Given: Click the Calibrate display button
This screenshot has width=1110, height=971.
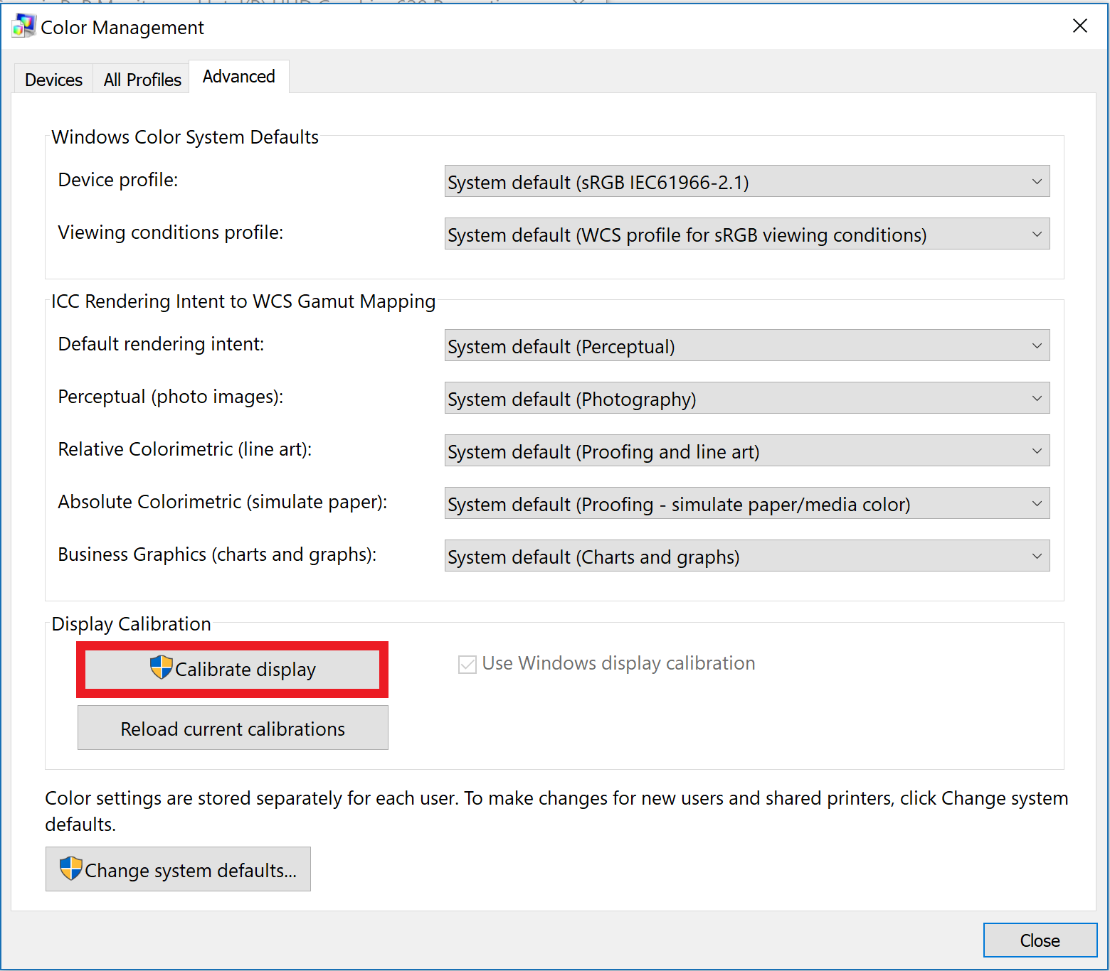Looking at the screenshot, I should click(232, 669).
